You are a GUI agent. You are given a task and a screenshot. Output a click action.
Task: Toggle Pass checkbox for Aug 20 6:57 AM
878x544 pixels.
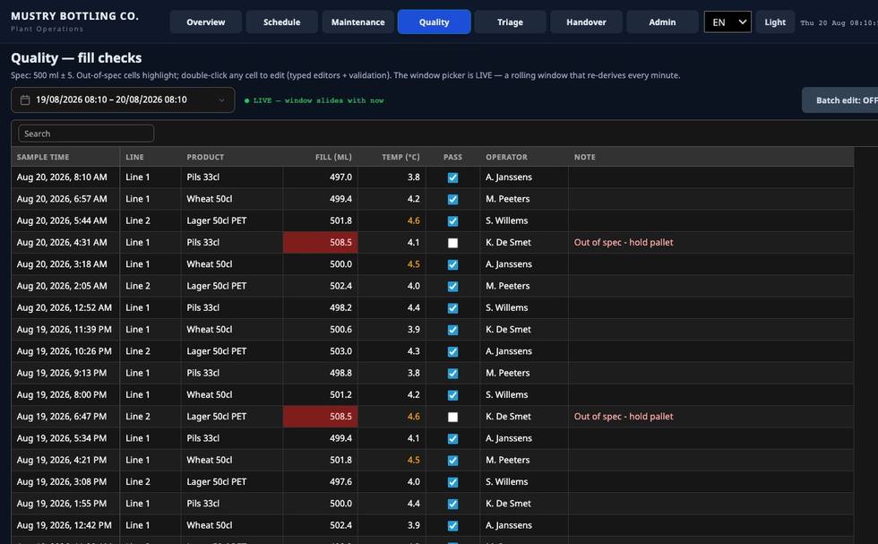coord(453,200)
